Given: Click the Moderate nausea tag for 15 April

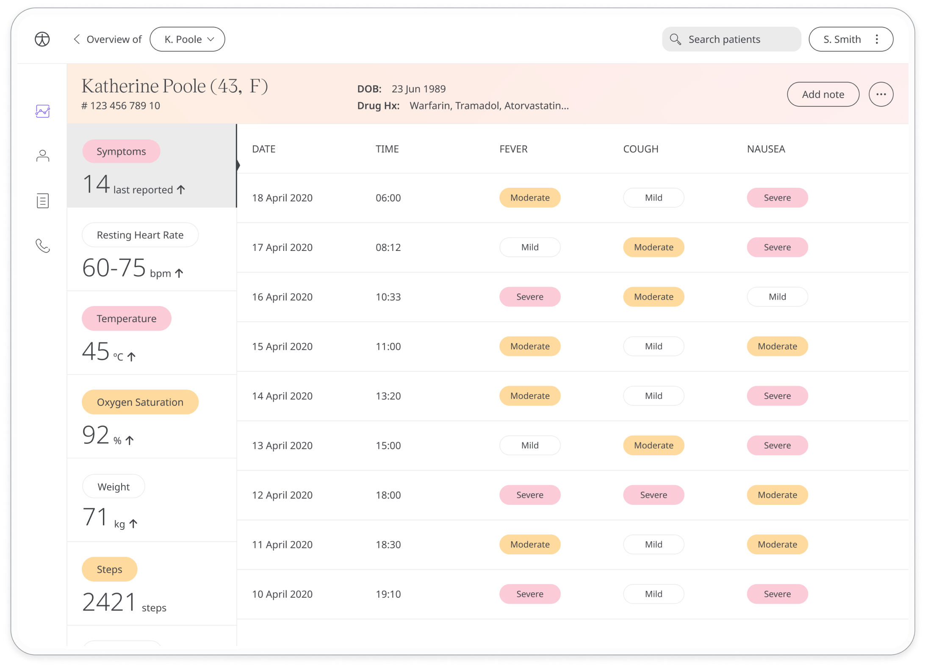Looking at the screenshot, I should (777, 346).
